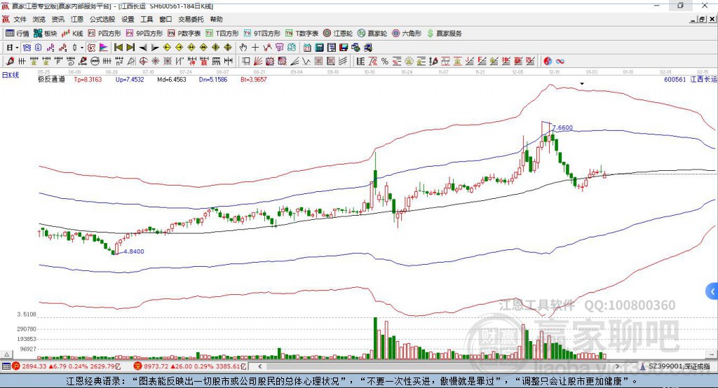This screenshot has width=718, height=388.
Task: Open the 公式选股 menu
Action: (102, 19)
